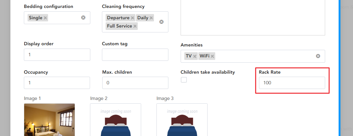The height and width of the screenshot is (136, 353).
Task: Clear all Cleaning frequency selections
Action: point(161,22)
